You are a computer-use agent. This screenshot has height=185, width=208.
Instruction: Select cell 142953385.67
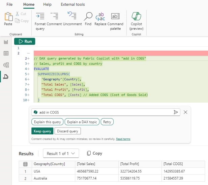click(x=183, y=171)
